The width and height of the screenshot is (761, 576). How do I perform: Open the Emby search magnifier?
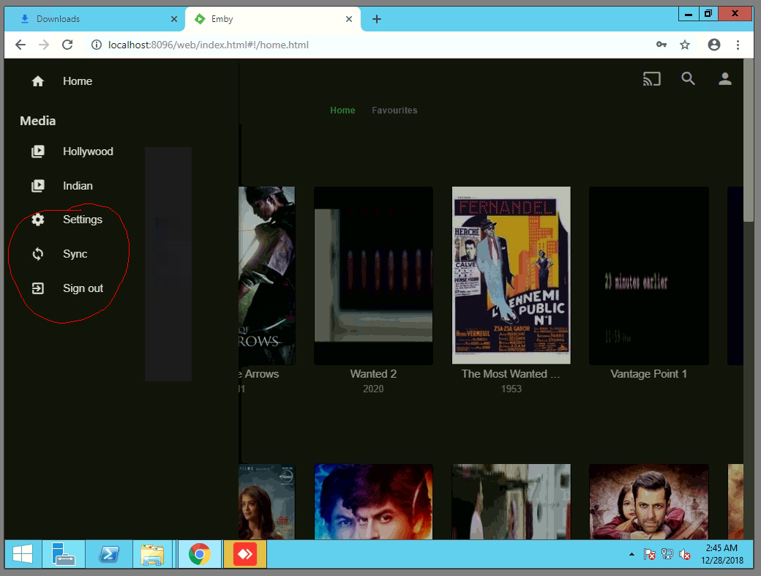coord(688,78)
